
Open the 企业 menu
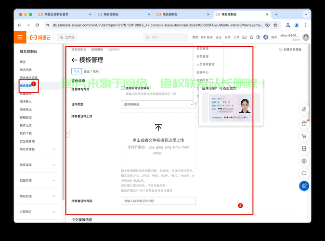[x=219, y=38]
